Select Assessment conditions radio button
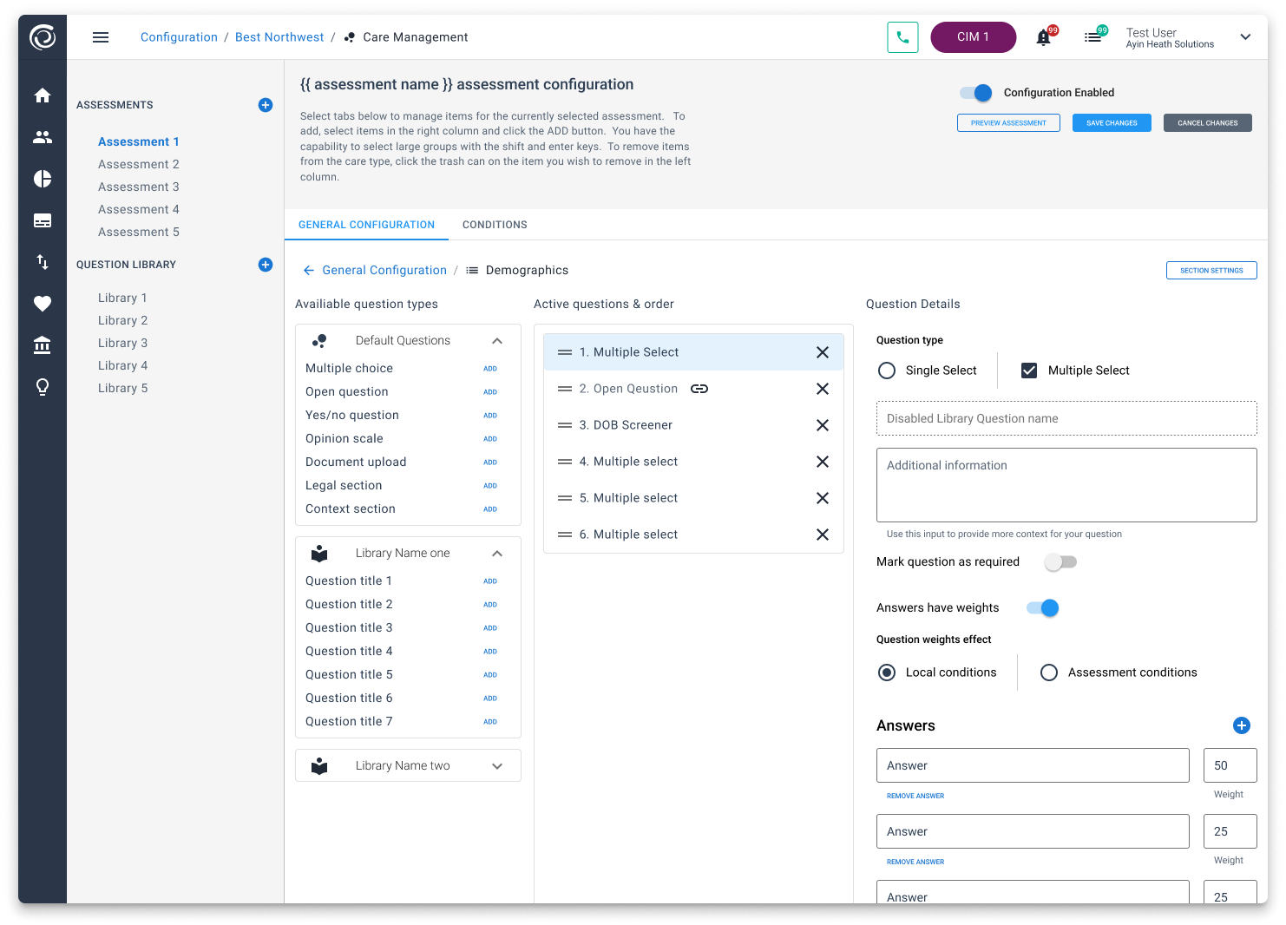This screenshot has height=925, width=1286. point(1049,672)
